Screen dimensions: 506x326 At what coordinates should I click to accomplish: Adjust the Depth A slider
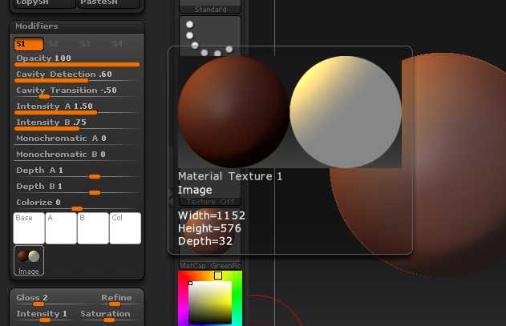click(x=77, y=172)
